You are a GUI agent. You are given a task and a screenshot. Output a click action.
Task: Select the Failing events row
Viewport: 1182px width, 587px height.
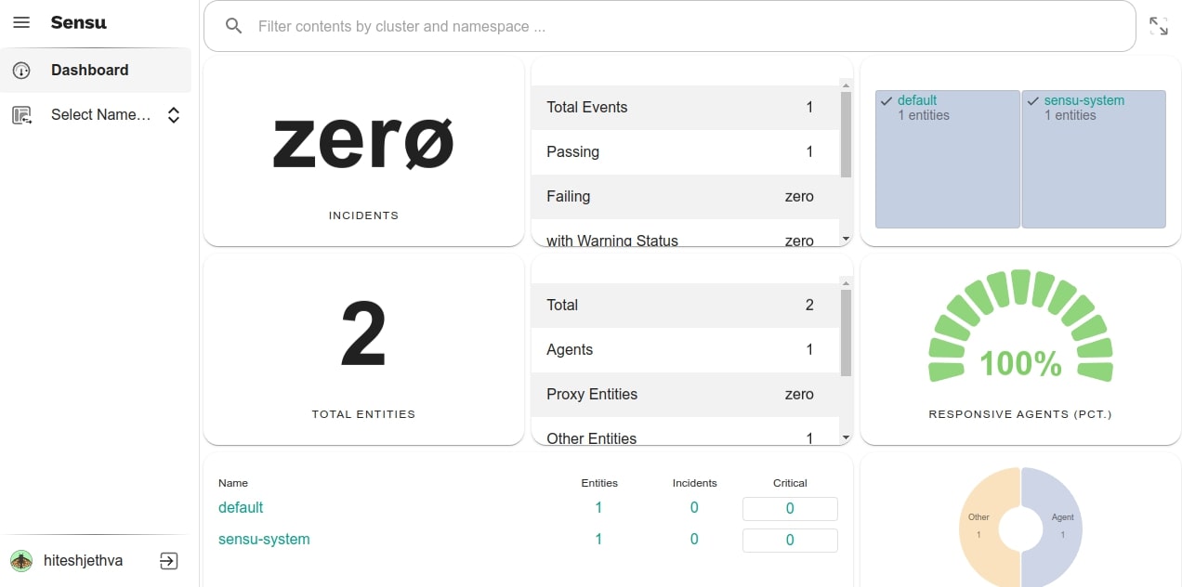686,196
